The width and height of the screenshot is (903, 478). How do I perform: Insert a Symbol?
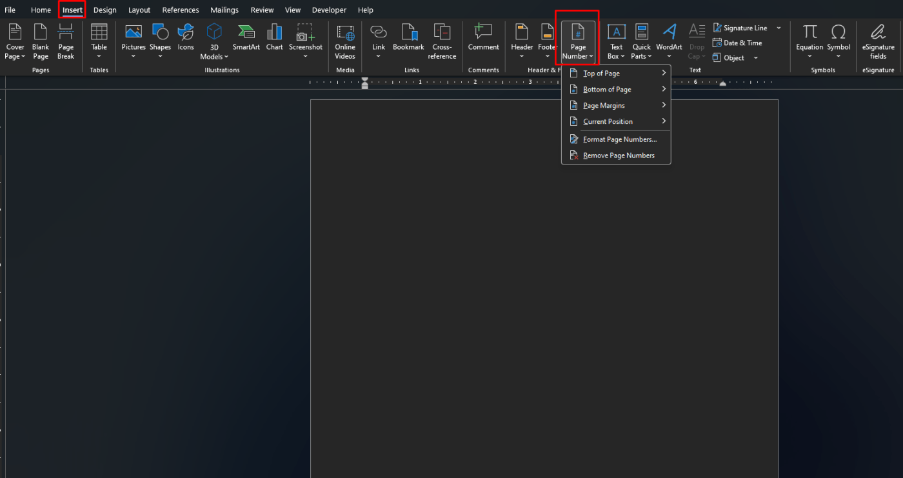(x=838, y=43)
